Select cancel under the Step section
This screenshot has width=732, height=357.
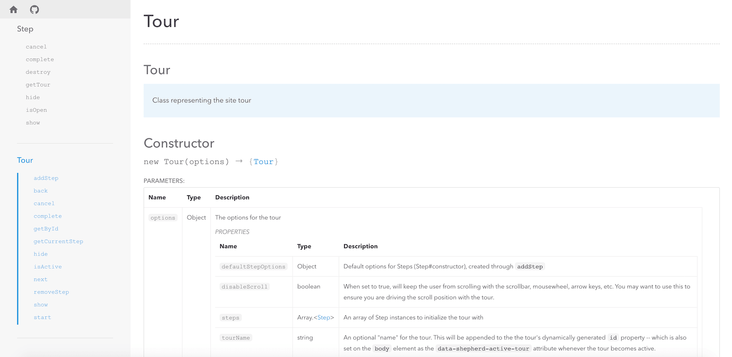[x=36, y=47]
